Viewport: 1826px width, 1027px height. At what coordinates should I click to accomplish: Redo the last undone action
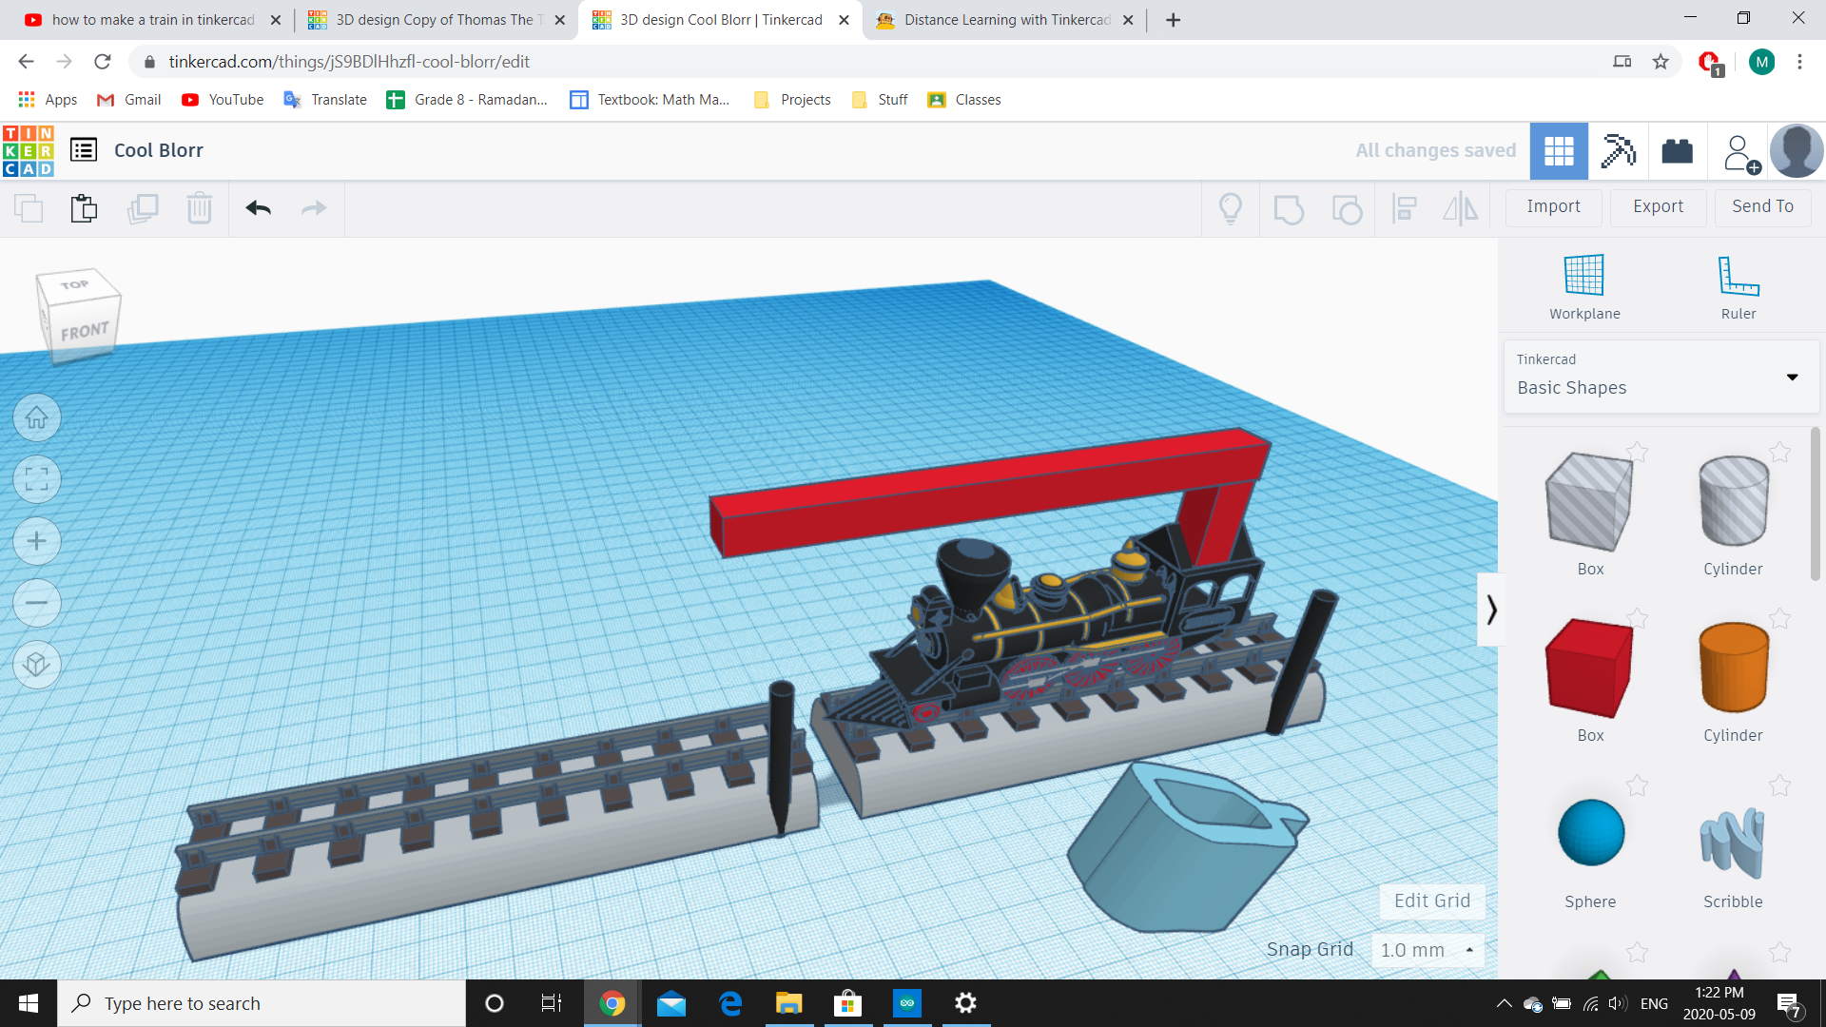(x=314, y=207)
